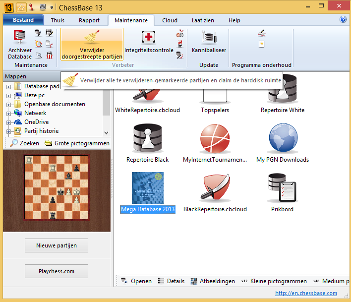Click the Mappen panel scroll-down arrow
The height and width of the screenshot is (302, 351).
(x=106, y=133)
